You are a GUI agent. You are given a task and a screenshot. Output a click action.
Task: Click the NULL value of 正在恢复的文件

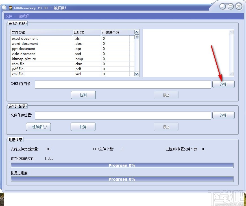coord(49,159)
